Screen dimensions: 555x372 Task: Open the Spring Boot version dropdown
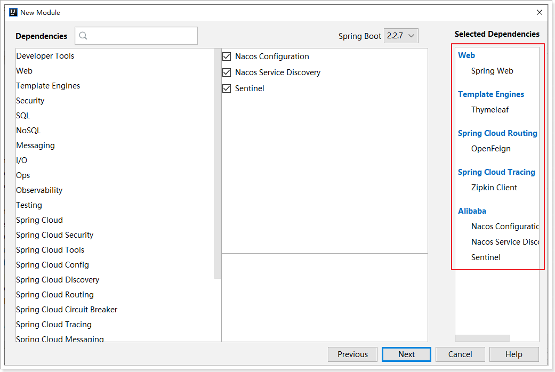(401, 36)
